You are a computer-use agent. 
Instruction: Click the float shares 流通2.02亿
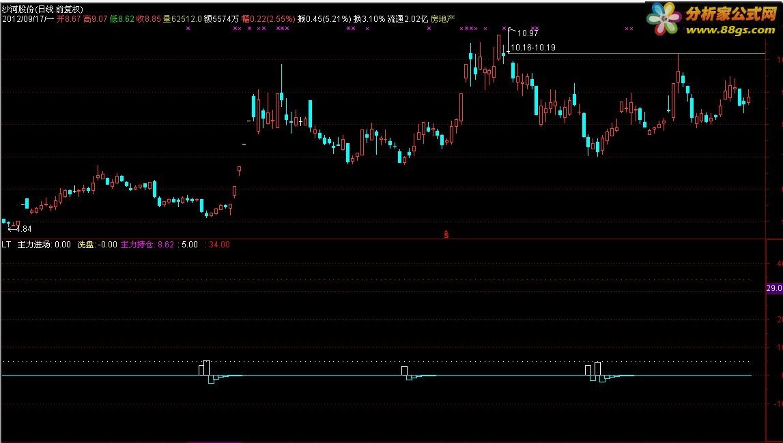pyautogui.click(x=408, y=19)
